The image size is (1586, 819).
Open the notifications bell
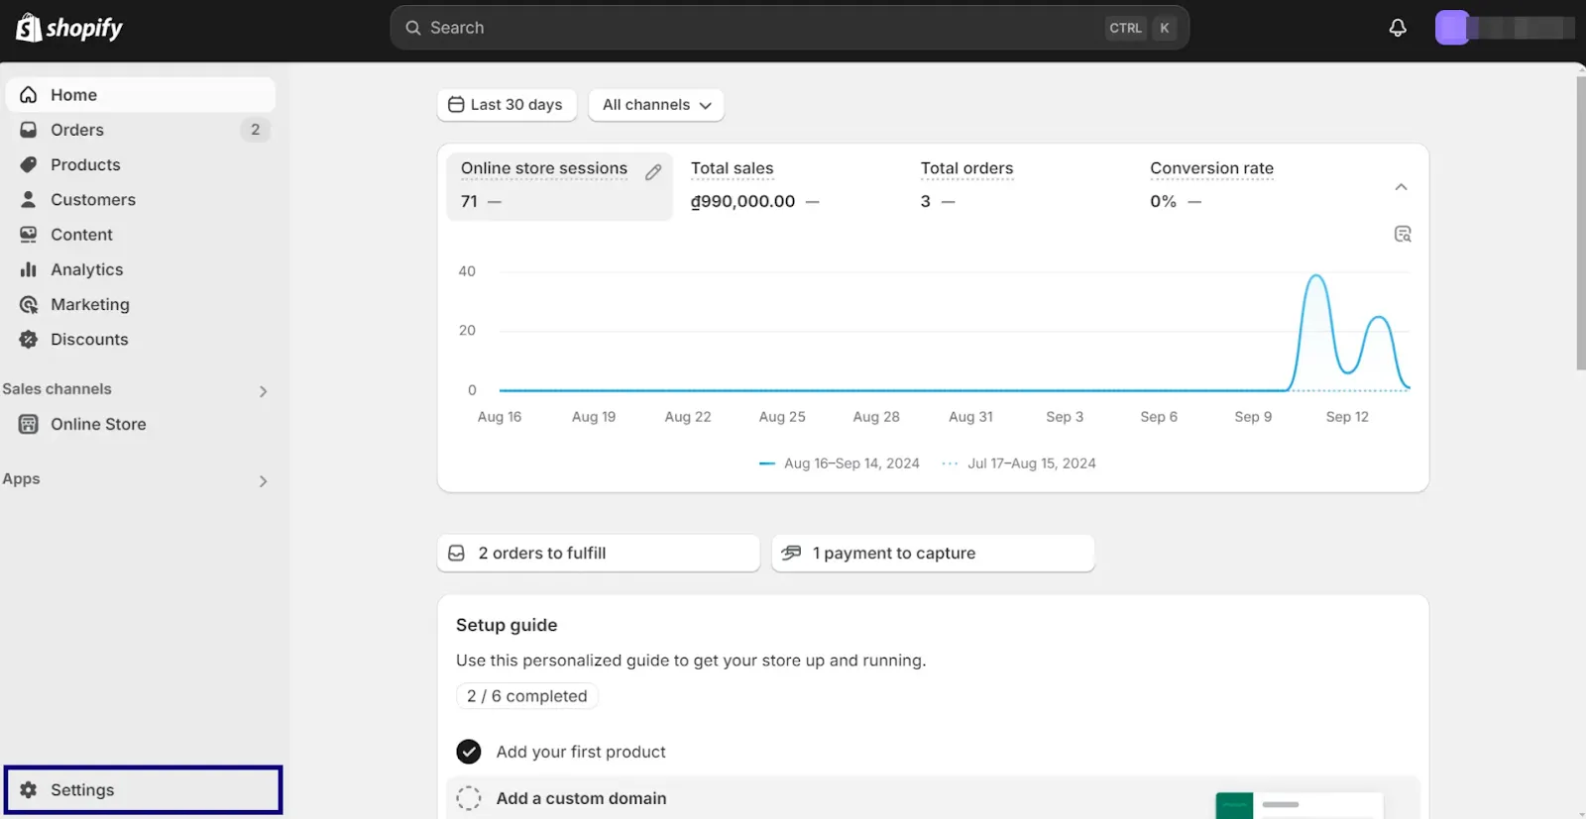(x=1398, y=28)
